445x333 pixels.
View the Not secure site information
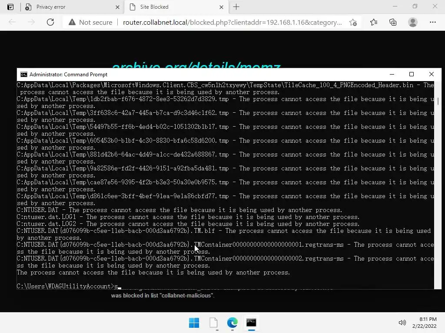pyautogui.click(x=90, y=23)
